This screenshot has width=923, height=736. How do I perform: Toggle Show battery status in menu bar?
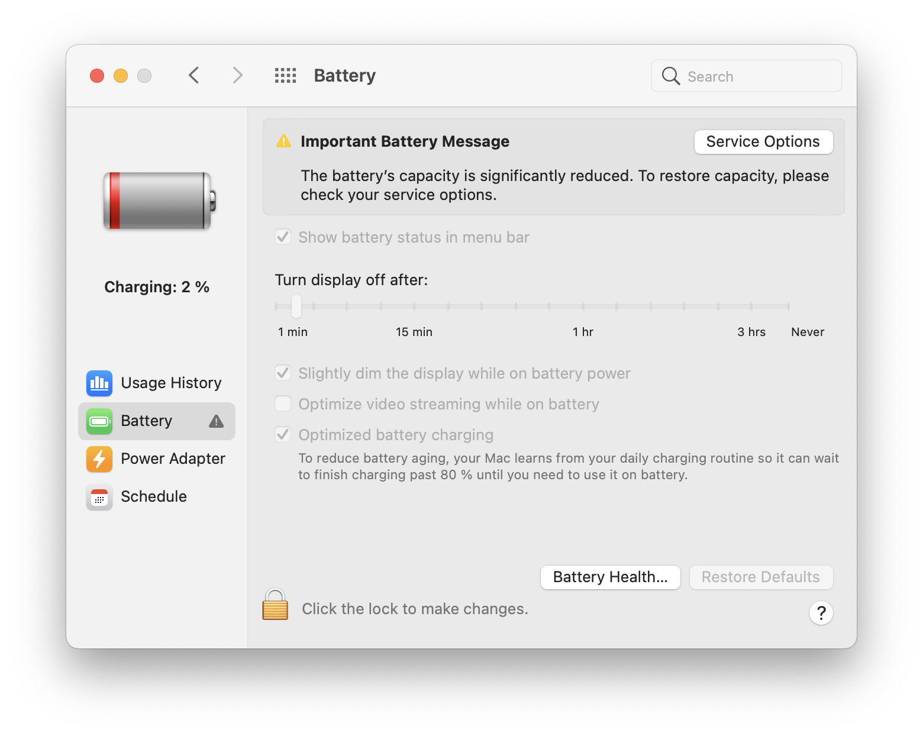pos(283,237)
